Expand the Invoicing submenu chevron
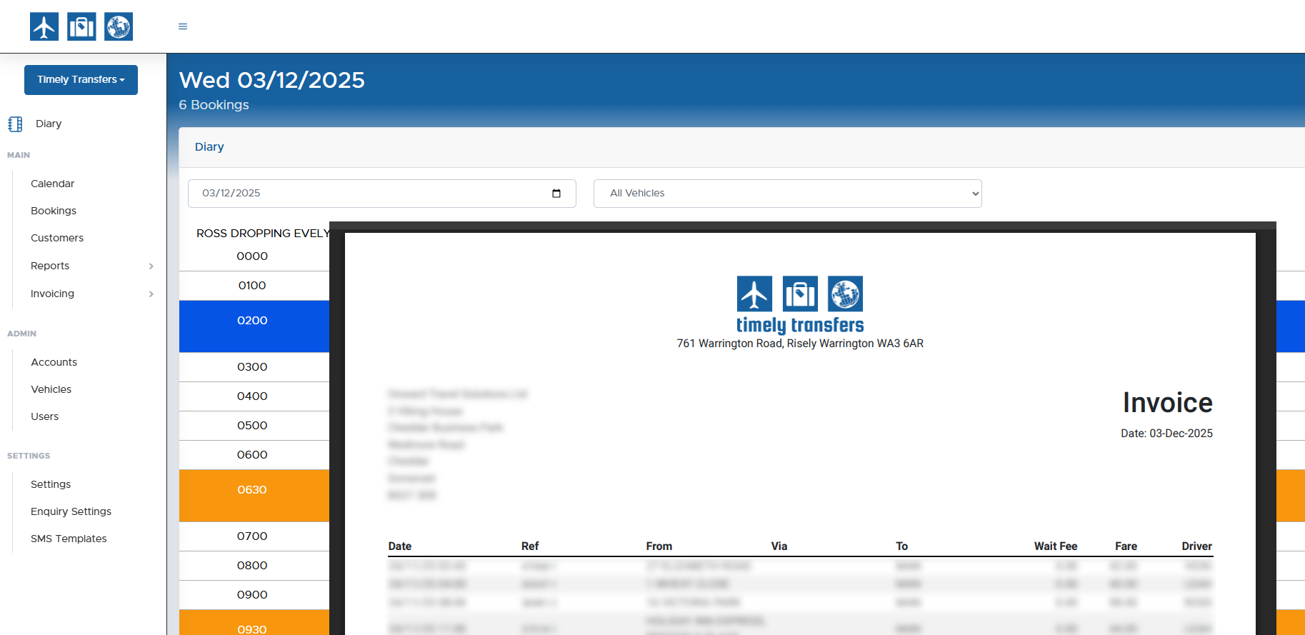Viewport: 1305px width, 635px height. coord(151,294)
